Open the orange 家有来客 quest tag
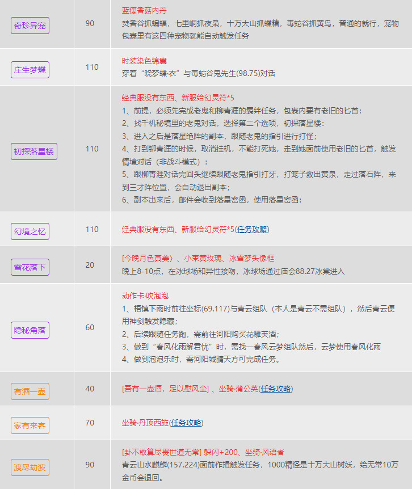This screenshot has width=412, height=489. (30, 425)
